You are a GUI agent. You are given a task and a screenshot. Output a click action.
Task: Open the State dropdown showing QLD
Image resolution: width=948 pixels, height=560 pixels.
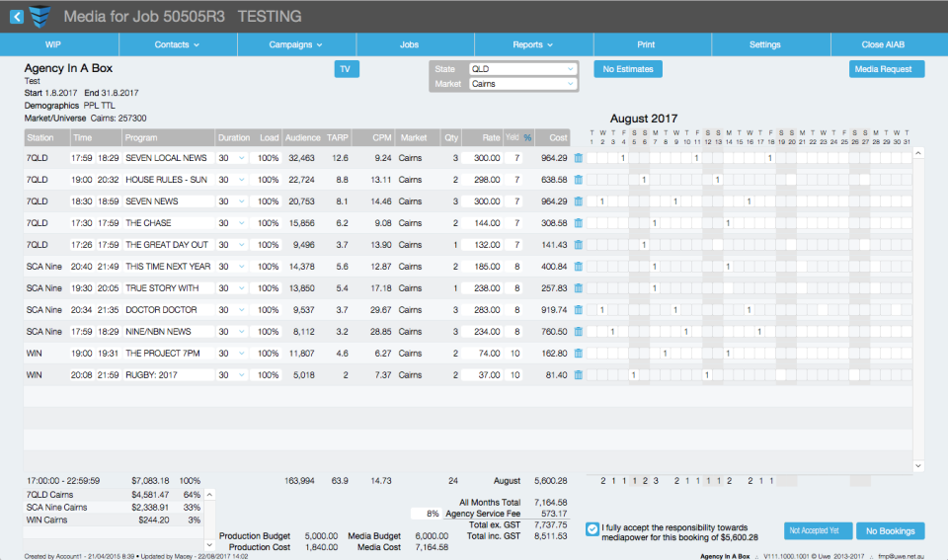point(522,69)
